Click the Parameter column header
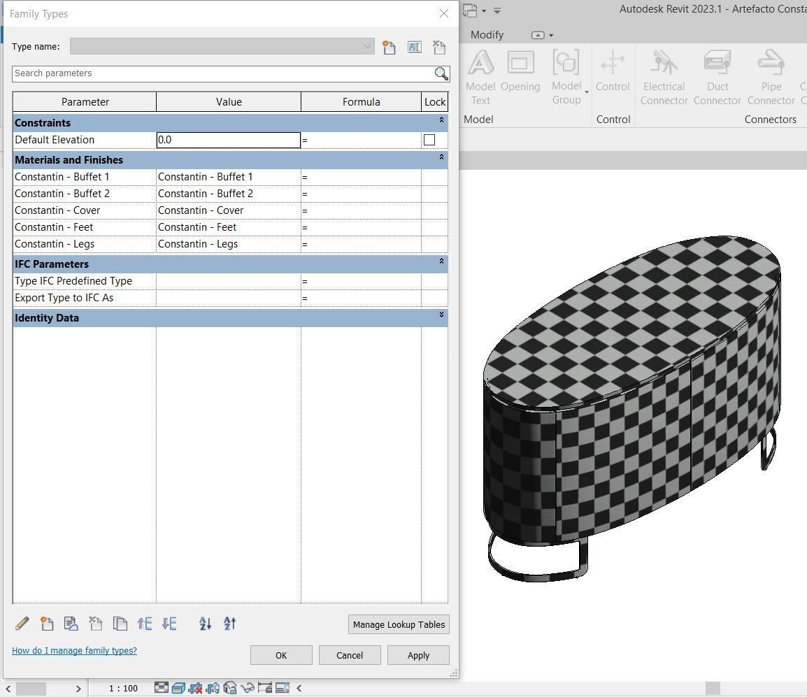Screen dimensions: 807x697 click(85, 102)
